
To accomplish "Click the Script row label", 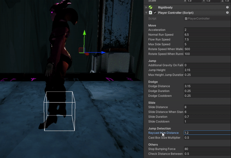I will (152, 18).
